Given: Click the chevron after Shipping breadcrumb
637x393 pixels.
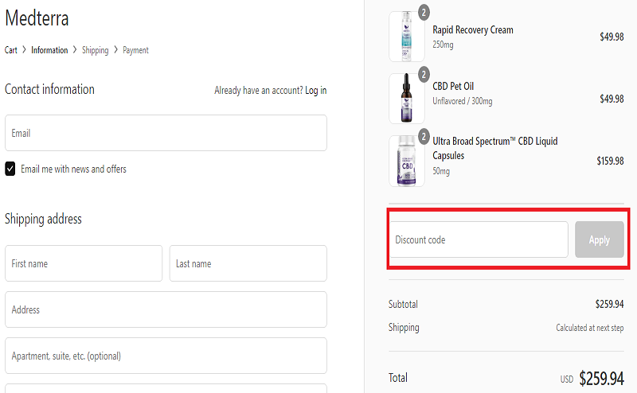Looking at the screenshot, I should point(115,49).
